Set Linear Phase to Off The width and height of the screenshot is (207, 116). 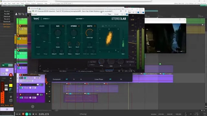(x=110, y=79)
